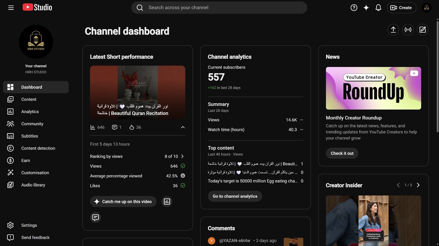Open Audio library in the sidebar
The width and height of the screenshot is (439, 246).
click(x=36, y=185)
